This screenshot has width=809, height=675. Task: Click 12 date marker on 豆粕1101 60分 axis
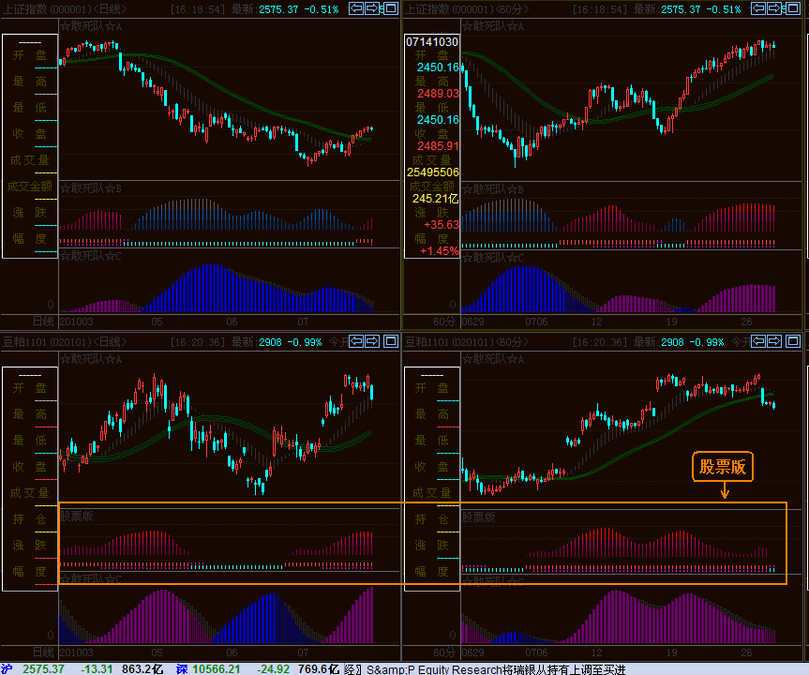tap(596, 652)
